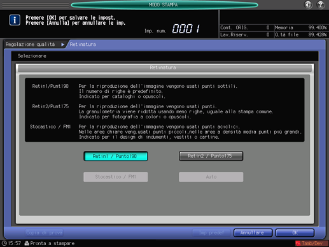
Task: Click the blue information icon
Action: [15, 20]
